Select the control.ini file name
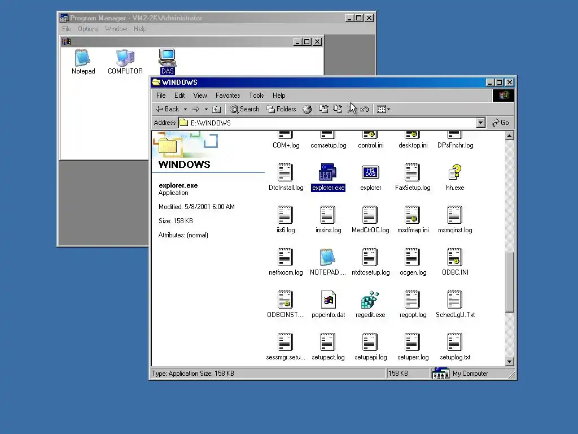 point(370,145)
